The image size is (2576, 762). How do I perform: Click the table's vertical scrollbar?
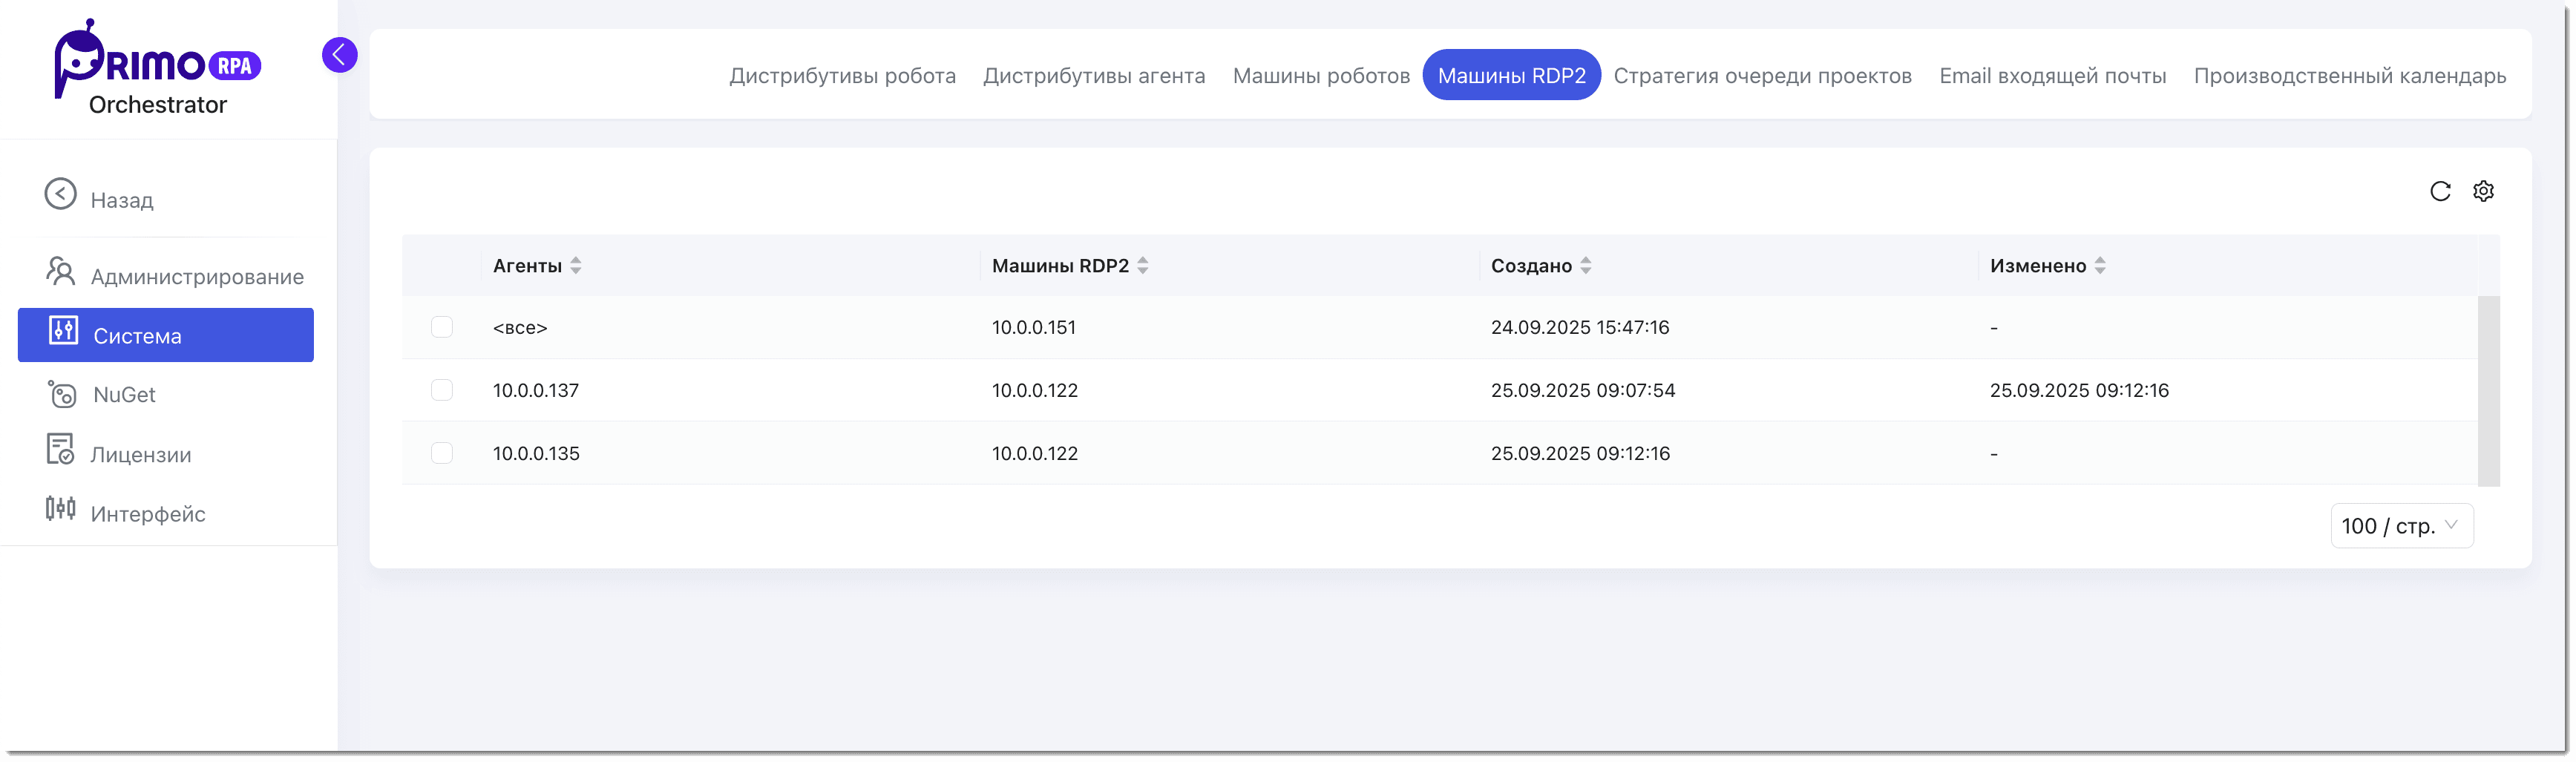pos(2488,390)
